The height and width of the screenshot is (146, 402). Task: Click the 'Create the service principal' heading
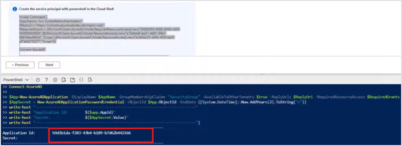[x=66, y=9]
